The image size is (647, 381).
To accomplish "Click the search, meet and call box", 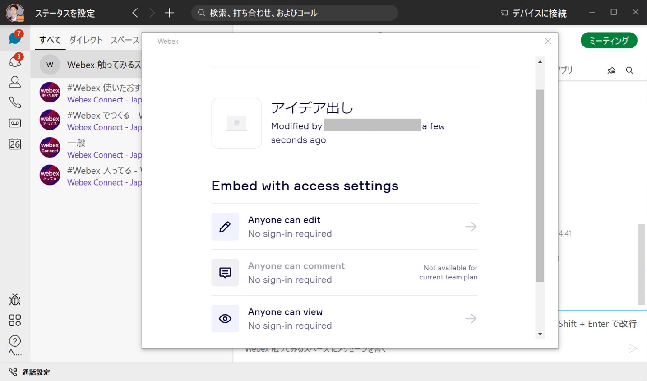I will (295, 13).
